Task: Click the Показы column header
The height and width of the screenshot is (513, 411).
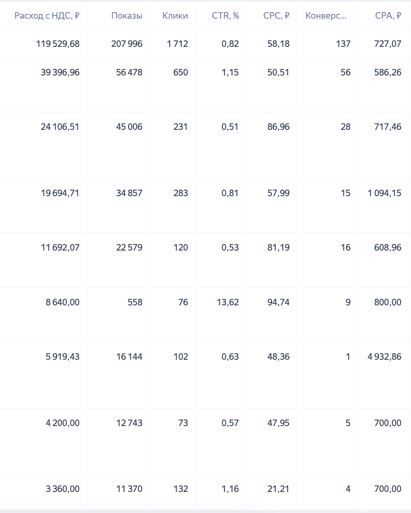Action: click(x=127, y=16)
